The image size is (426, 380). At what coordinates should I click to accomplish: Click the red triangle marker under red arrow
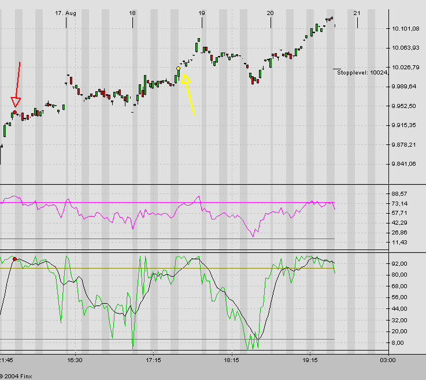pos(16,103)
